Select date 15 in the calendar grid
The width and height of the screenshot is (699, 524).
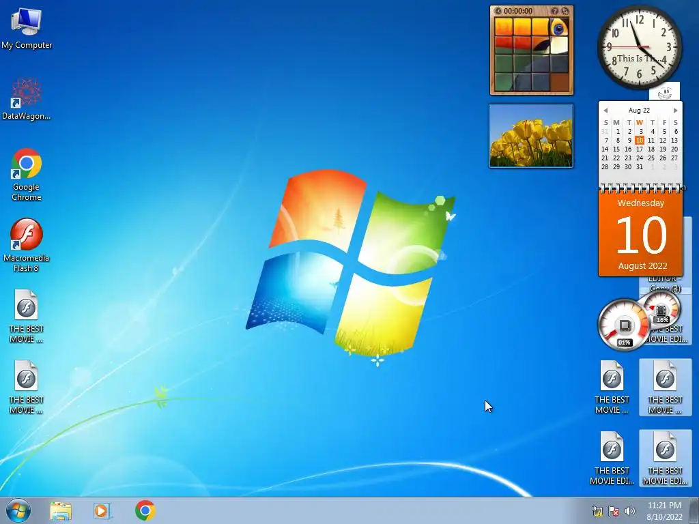click(x=616, y=149)
